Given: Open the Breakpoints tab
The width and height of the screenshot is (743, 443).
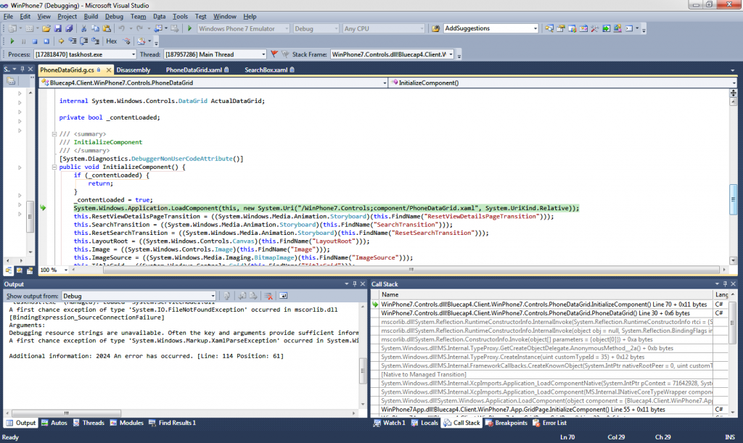Looking at the screenshot, I should pos(506,423).
